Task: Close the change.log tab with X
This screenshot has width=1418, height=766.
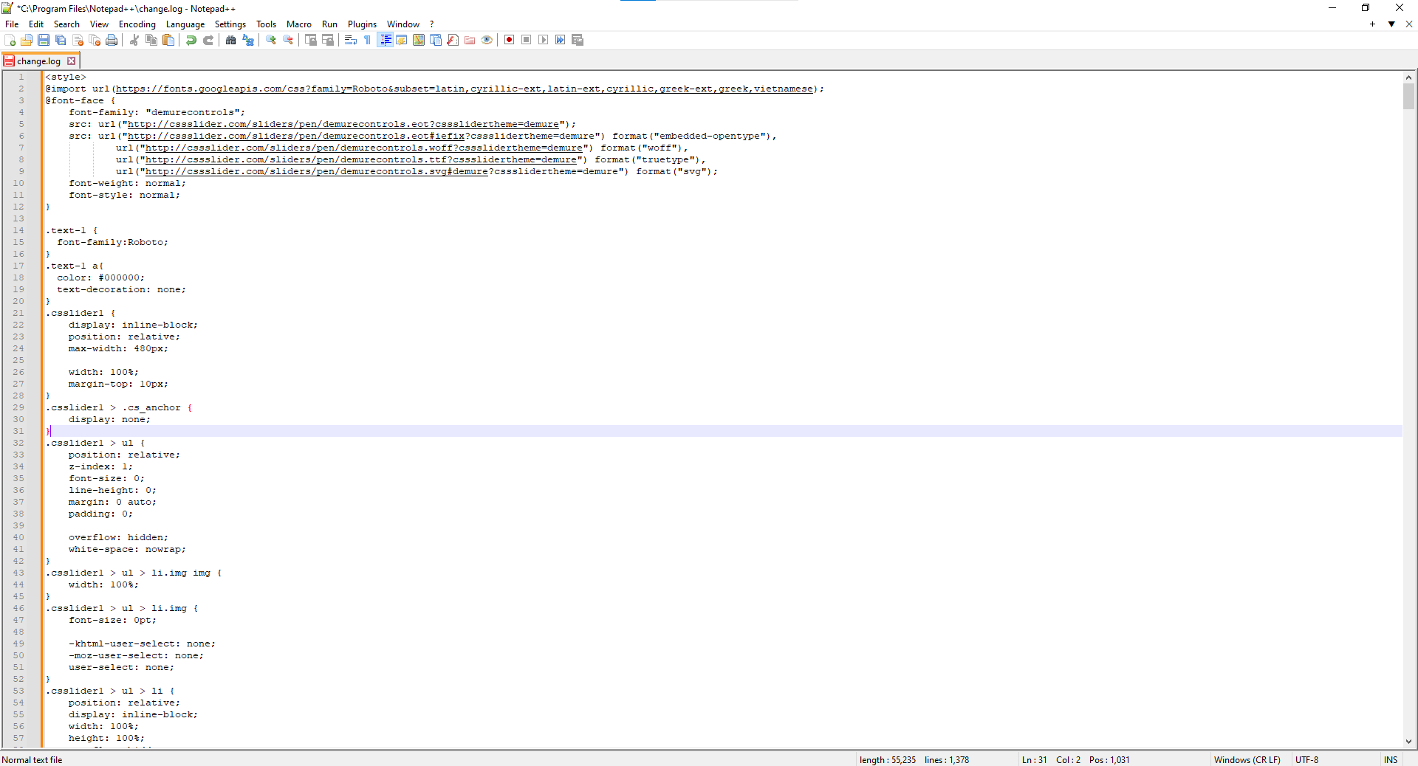Action: pos(72,61)
